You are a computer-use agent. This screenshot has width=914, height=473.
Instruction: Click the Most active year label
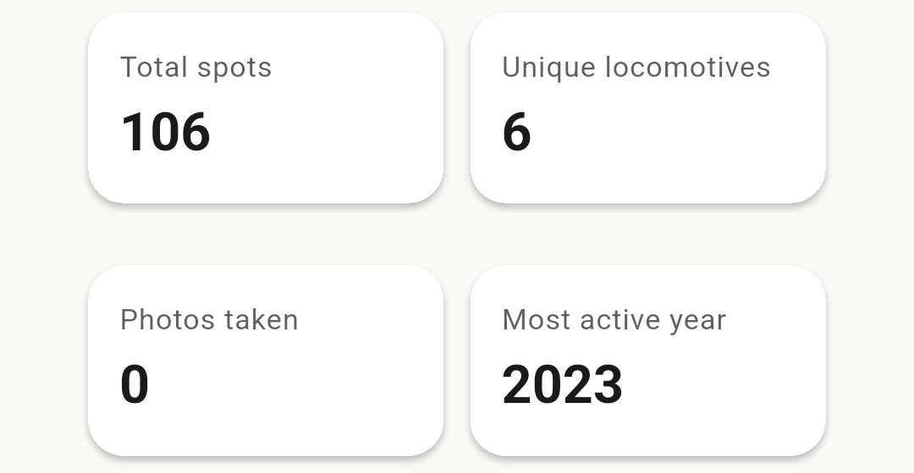[614, 320]
